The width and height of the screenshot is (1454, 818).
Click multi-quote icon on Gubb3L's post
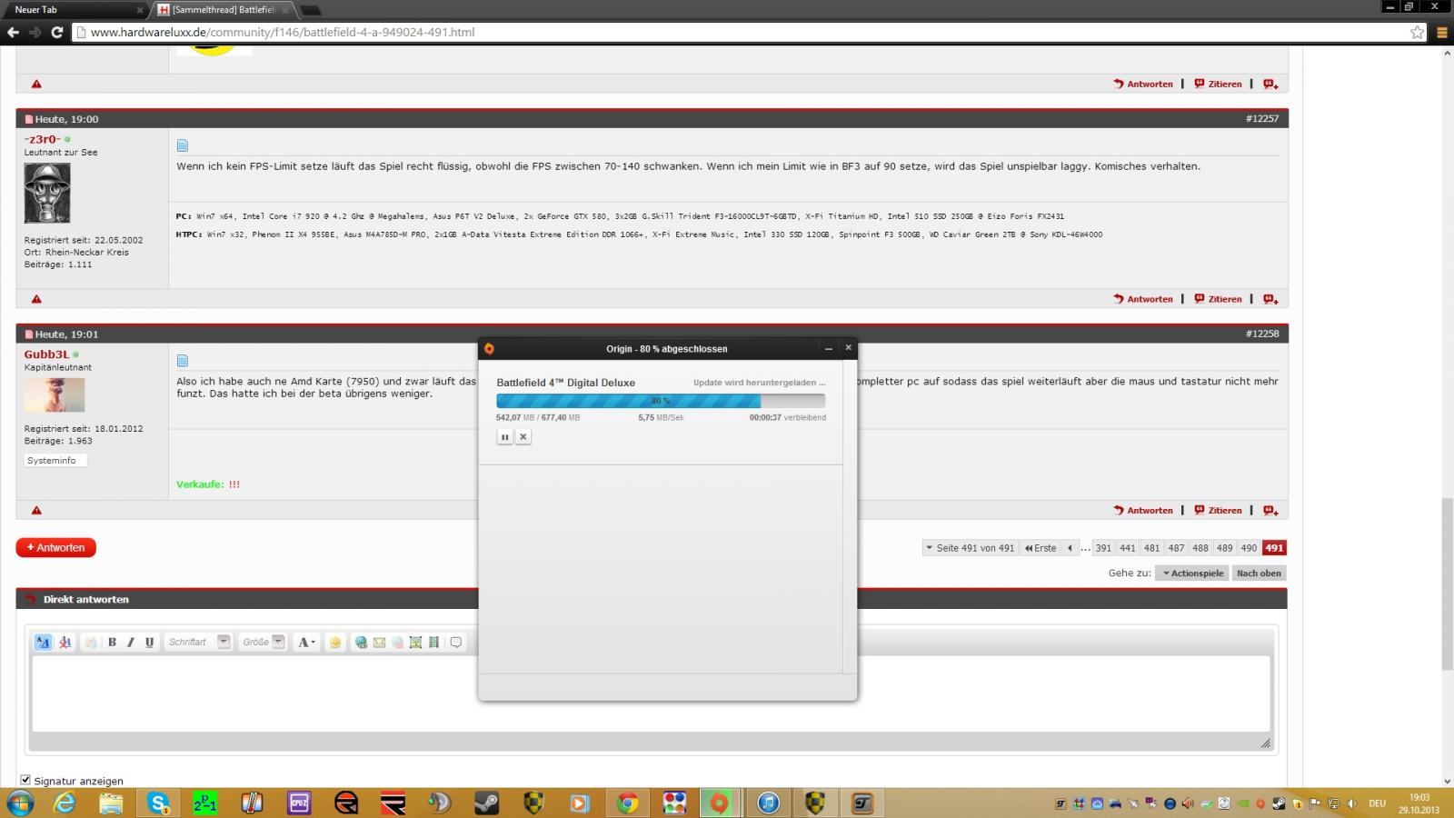(x=1270, y=511)
